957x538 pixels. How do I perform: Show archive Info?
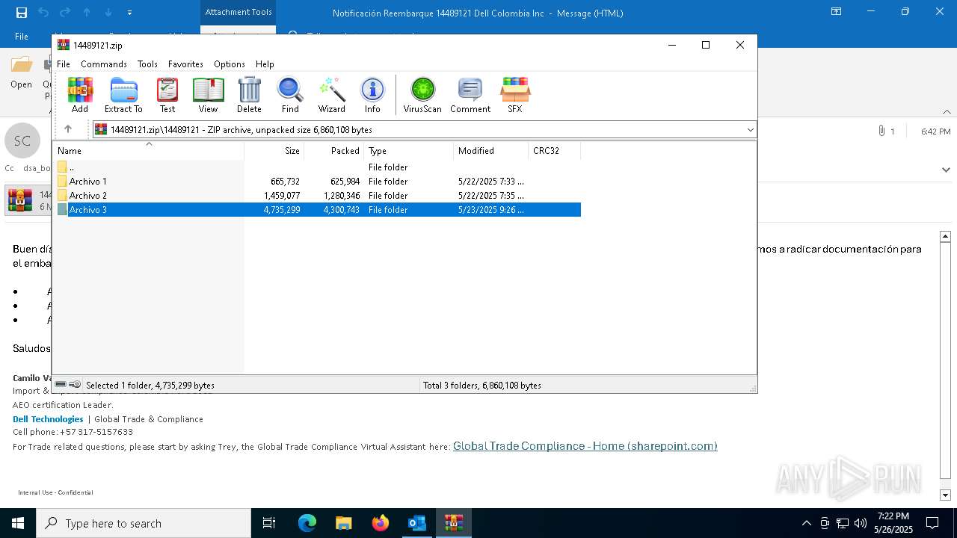pyautogui.click(x=372, y=95)
